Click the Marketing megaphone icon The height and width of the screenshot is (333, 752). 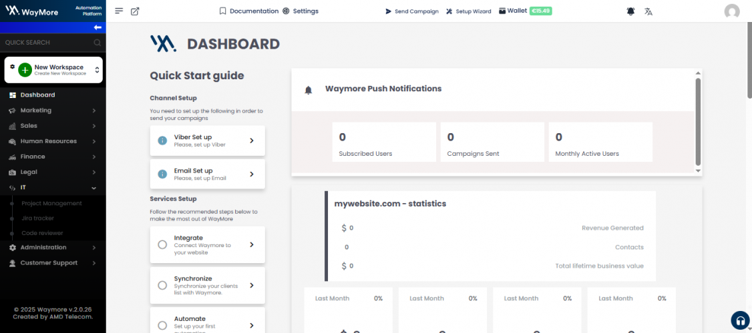[x=13, y=111]
